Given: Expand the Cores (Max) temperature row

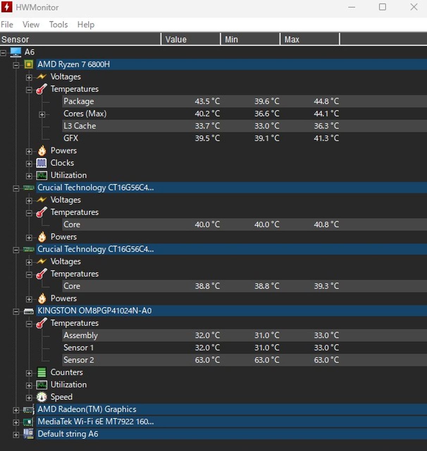Looking at the screenshot, I should point(42,114).
